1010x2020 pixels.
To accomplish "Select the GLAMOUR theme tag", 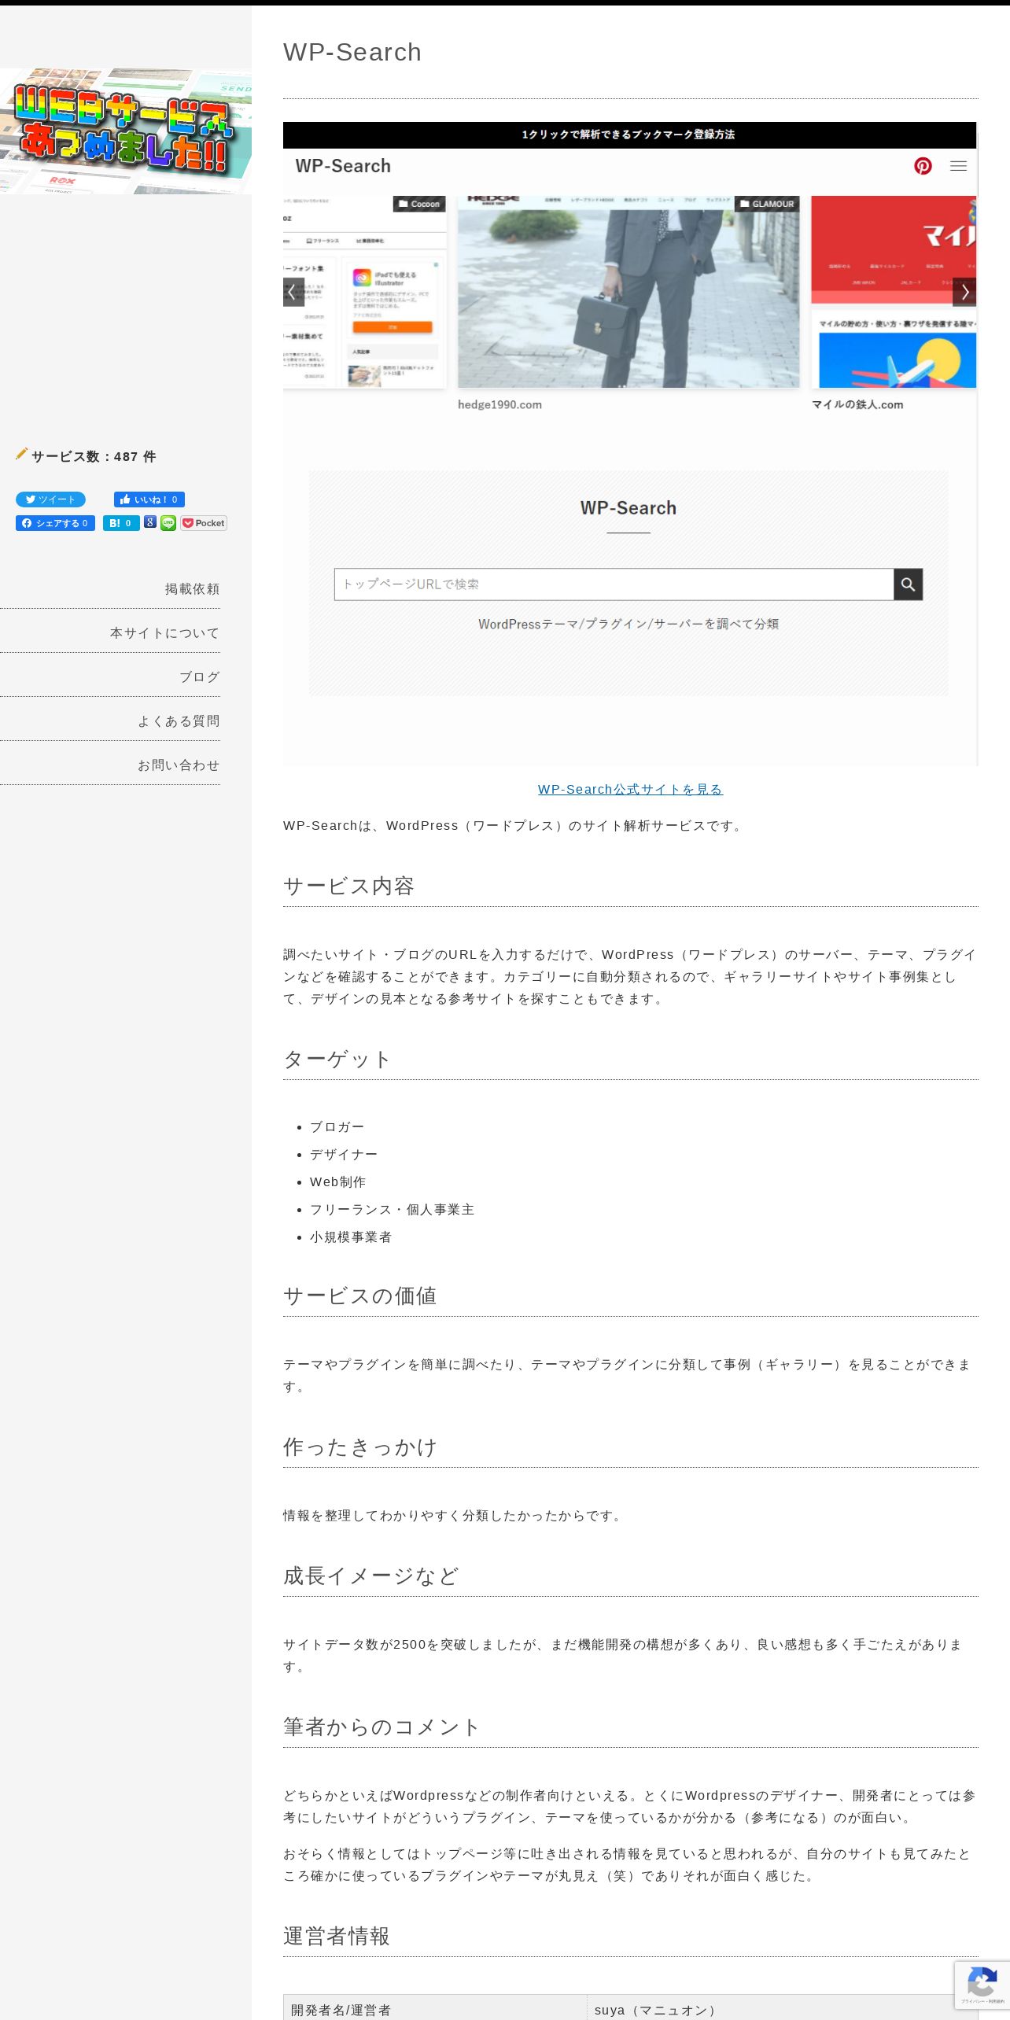I will [767, 204].
